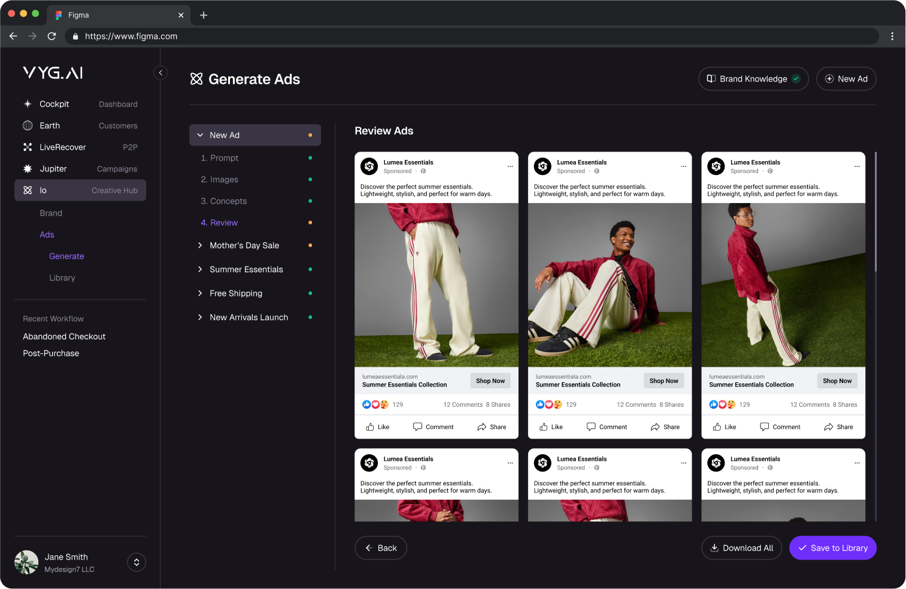The image size is (906, 589).
Task: Click Save to Library
Action: click(833, 548)
